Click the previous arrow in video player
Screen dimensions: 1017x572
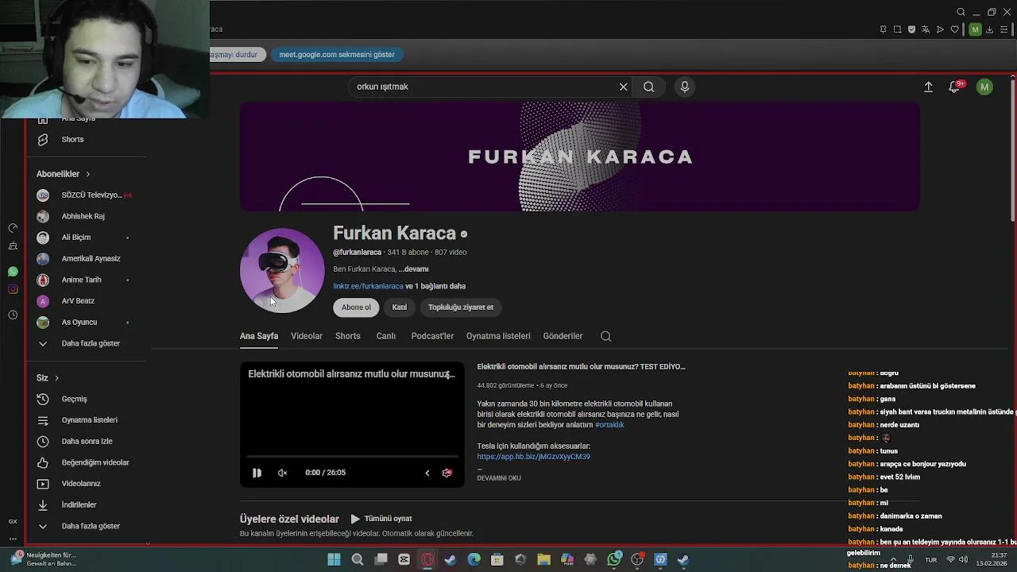pos(427,473)
